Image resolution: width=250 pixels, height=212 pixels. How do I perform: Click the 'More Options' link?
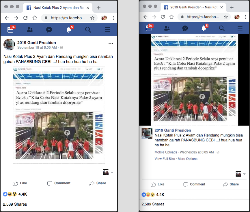coord(188,159)
